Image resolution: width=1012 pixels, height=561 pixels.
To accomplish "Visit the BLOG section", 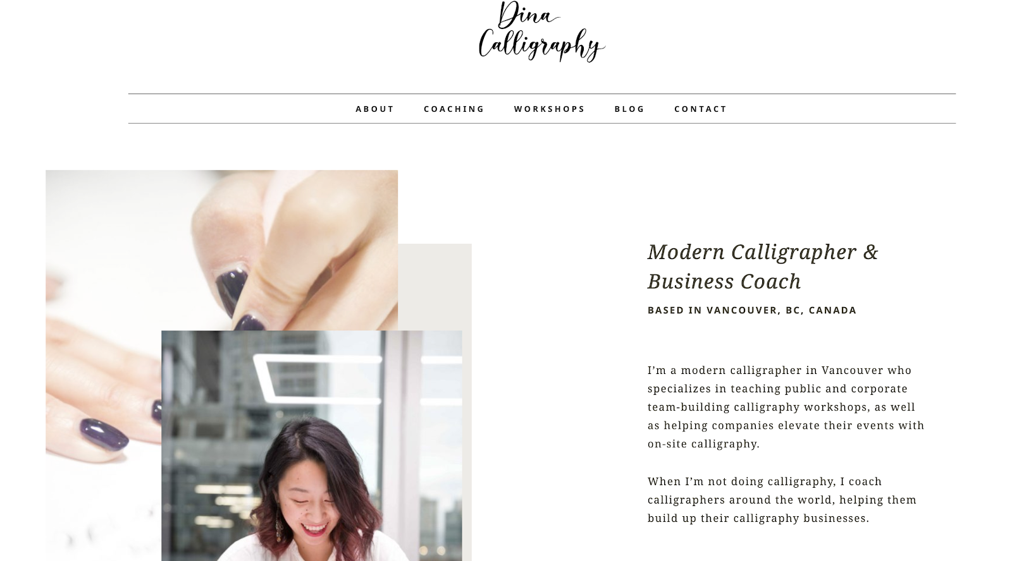I will (629, 109).
